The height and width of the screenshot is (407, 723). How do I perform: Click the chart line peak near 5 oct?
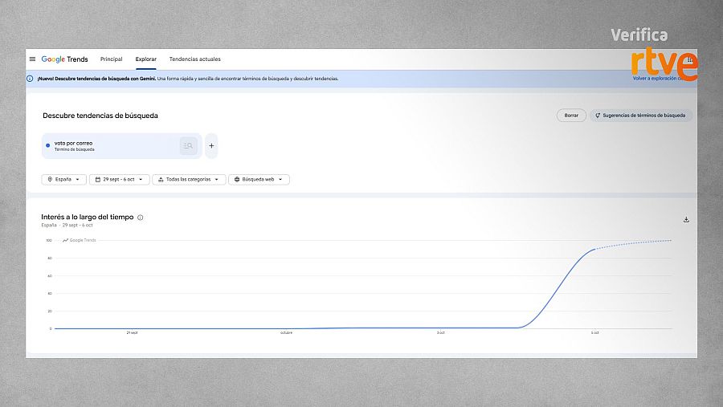pos(595,249)
